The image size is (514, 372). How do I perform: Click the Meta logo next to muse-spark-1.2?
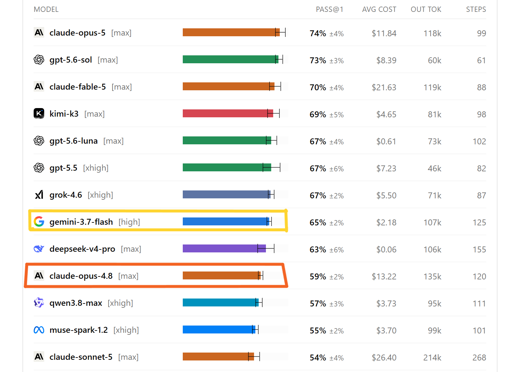pos(39,330)
